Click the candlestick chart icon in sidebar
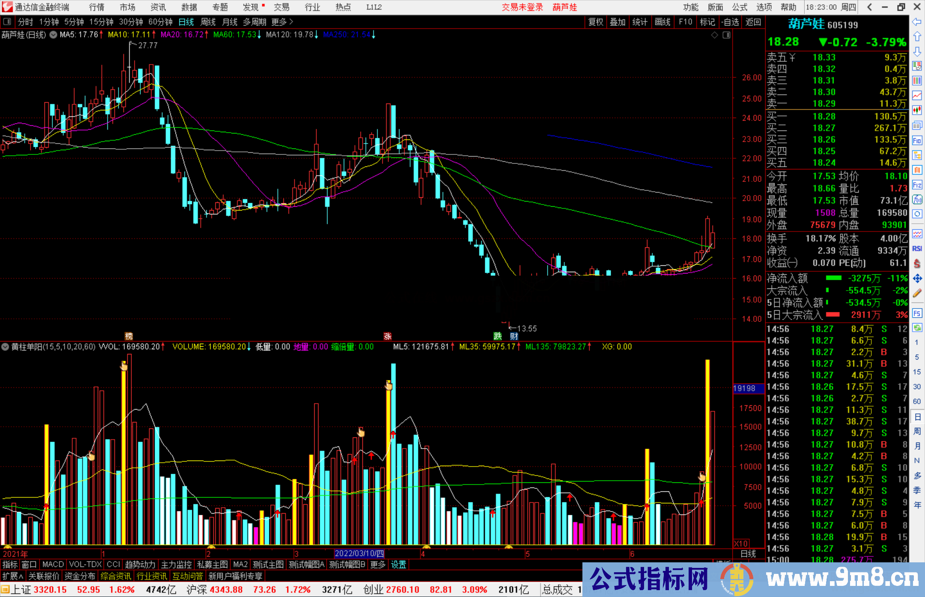925x597 pixels. (x=917, y=110)
